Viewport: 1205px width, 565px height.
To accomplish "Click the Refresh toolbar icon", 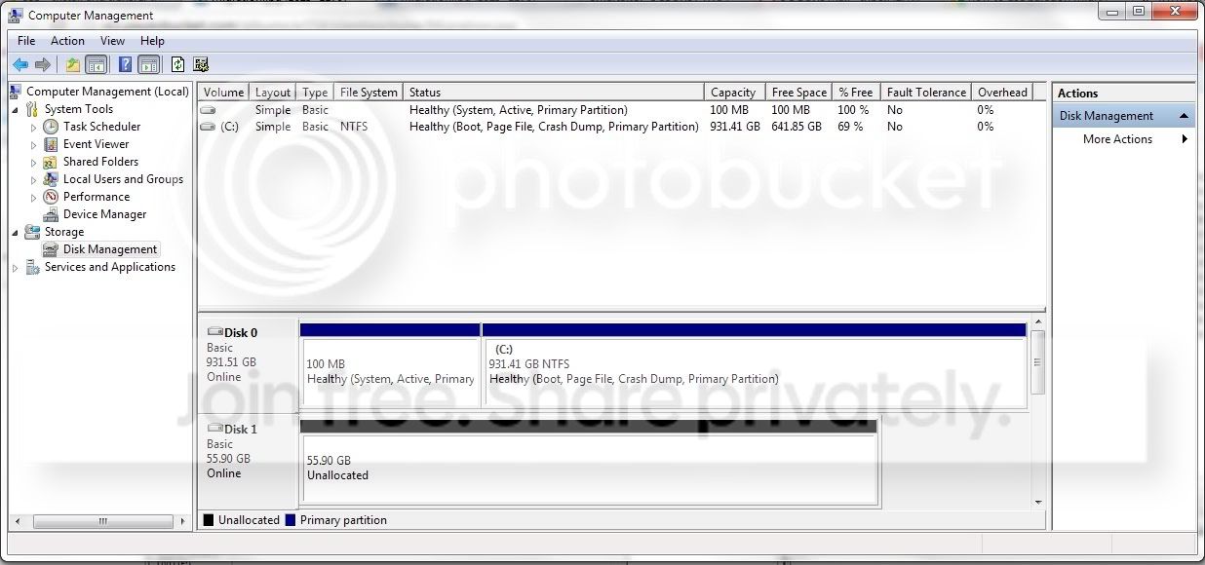I will click(x=177, y=64).
